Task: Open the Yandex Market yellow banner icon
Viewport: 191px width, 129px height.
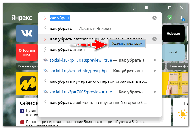Action: click(28, 84)
